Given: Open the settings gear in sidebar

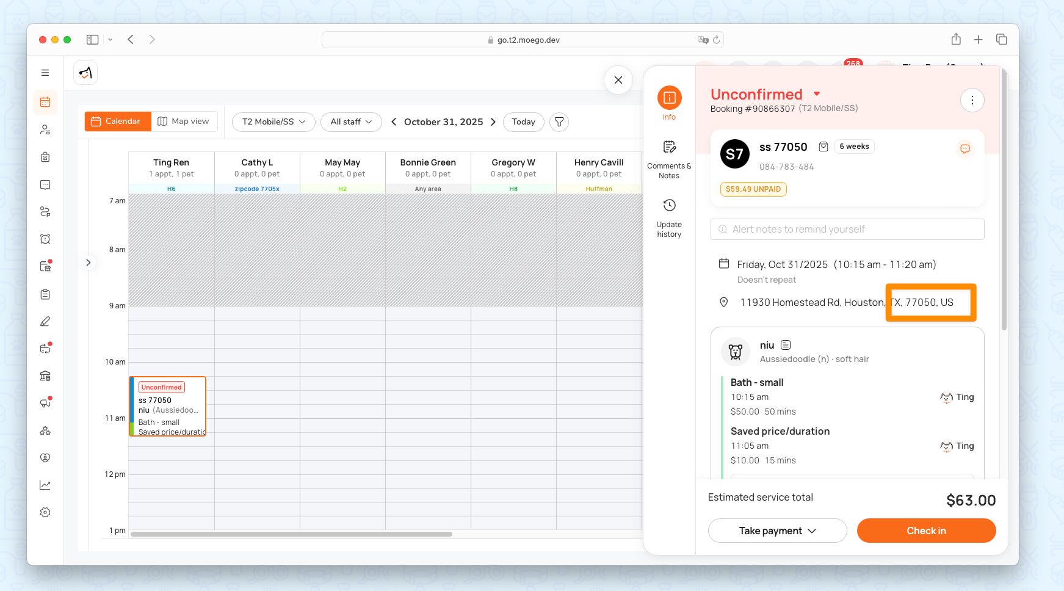Looking at the screenshot, I should pos(45,512).
